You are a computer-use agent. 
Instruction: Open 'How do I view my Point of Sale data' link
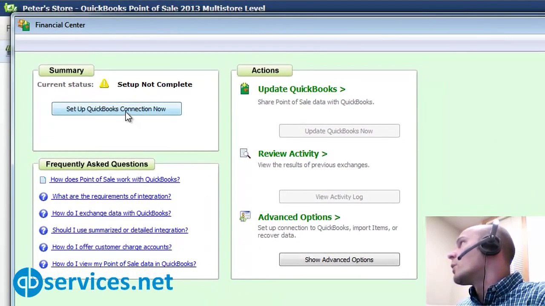(124, 264)
